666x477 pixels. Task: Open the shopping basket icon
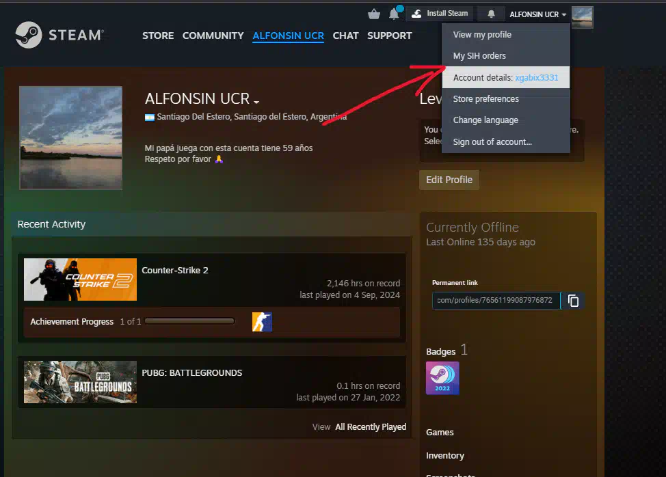(374, 14)
